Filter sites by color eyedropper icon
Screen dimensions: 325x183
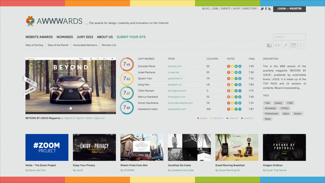click(285, 45)
